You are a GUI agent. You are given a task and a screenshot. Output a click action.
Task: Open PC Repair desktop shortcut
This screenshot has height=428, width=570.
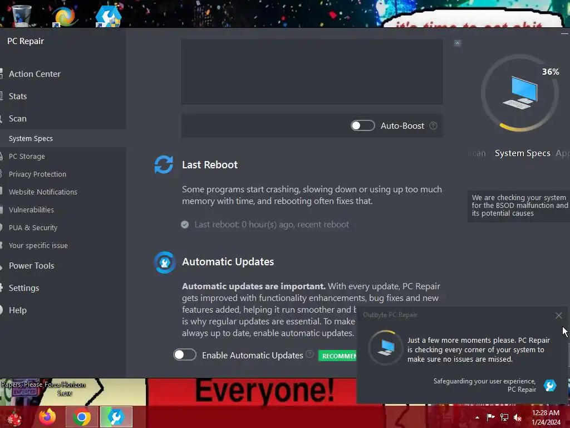point(108,15)
